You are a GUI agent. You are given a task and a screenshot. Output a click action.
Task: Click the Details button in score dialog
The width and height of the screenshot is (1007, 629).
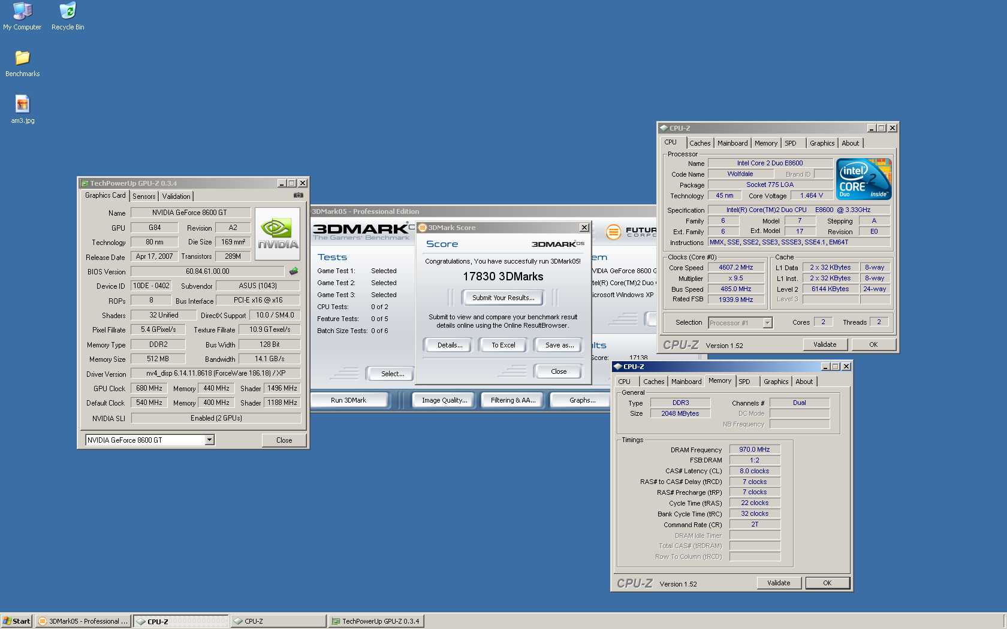click(x=450, y=345)
